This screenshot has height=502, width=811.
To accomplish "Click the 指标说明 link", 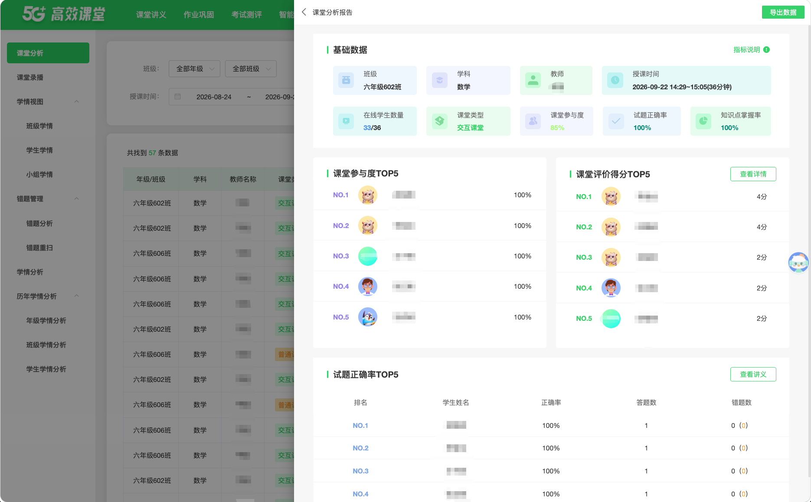I will pos(746,50).
